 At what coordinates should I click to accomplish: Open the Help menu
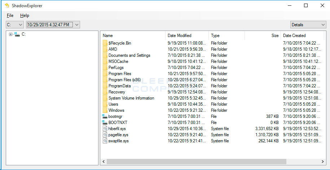click(x=25, y=15)
